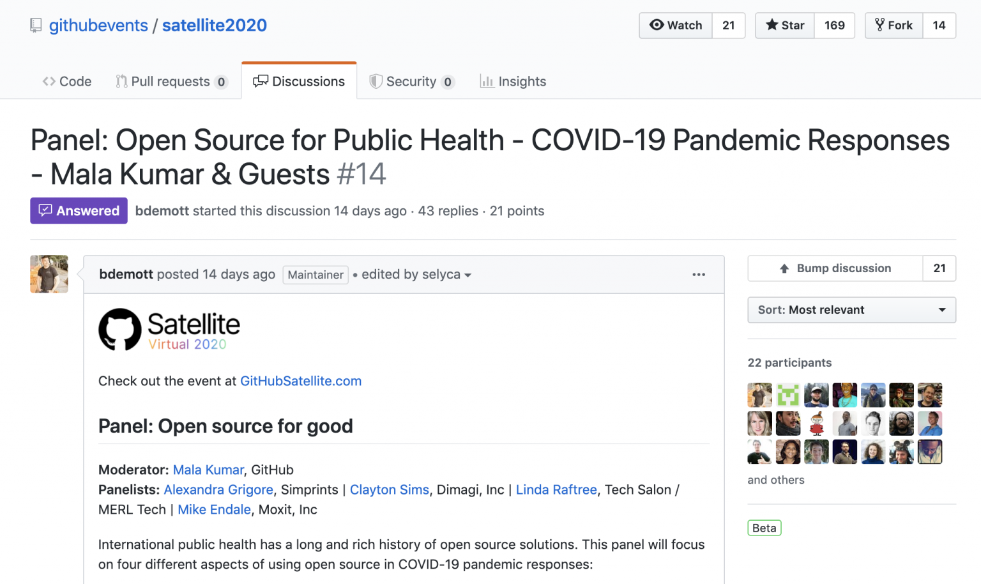Image resolution: width=981 pixels, height=584 pixels.
Task: Open the Insights tab
Action: pyautogui.click(x=513, y=81)
